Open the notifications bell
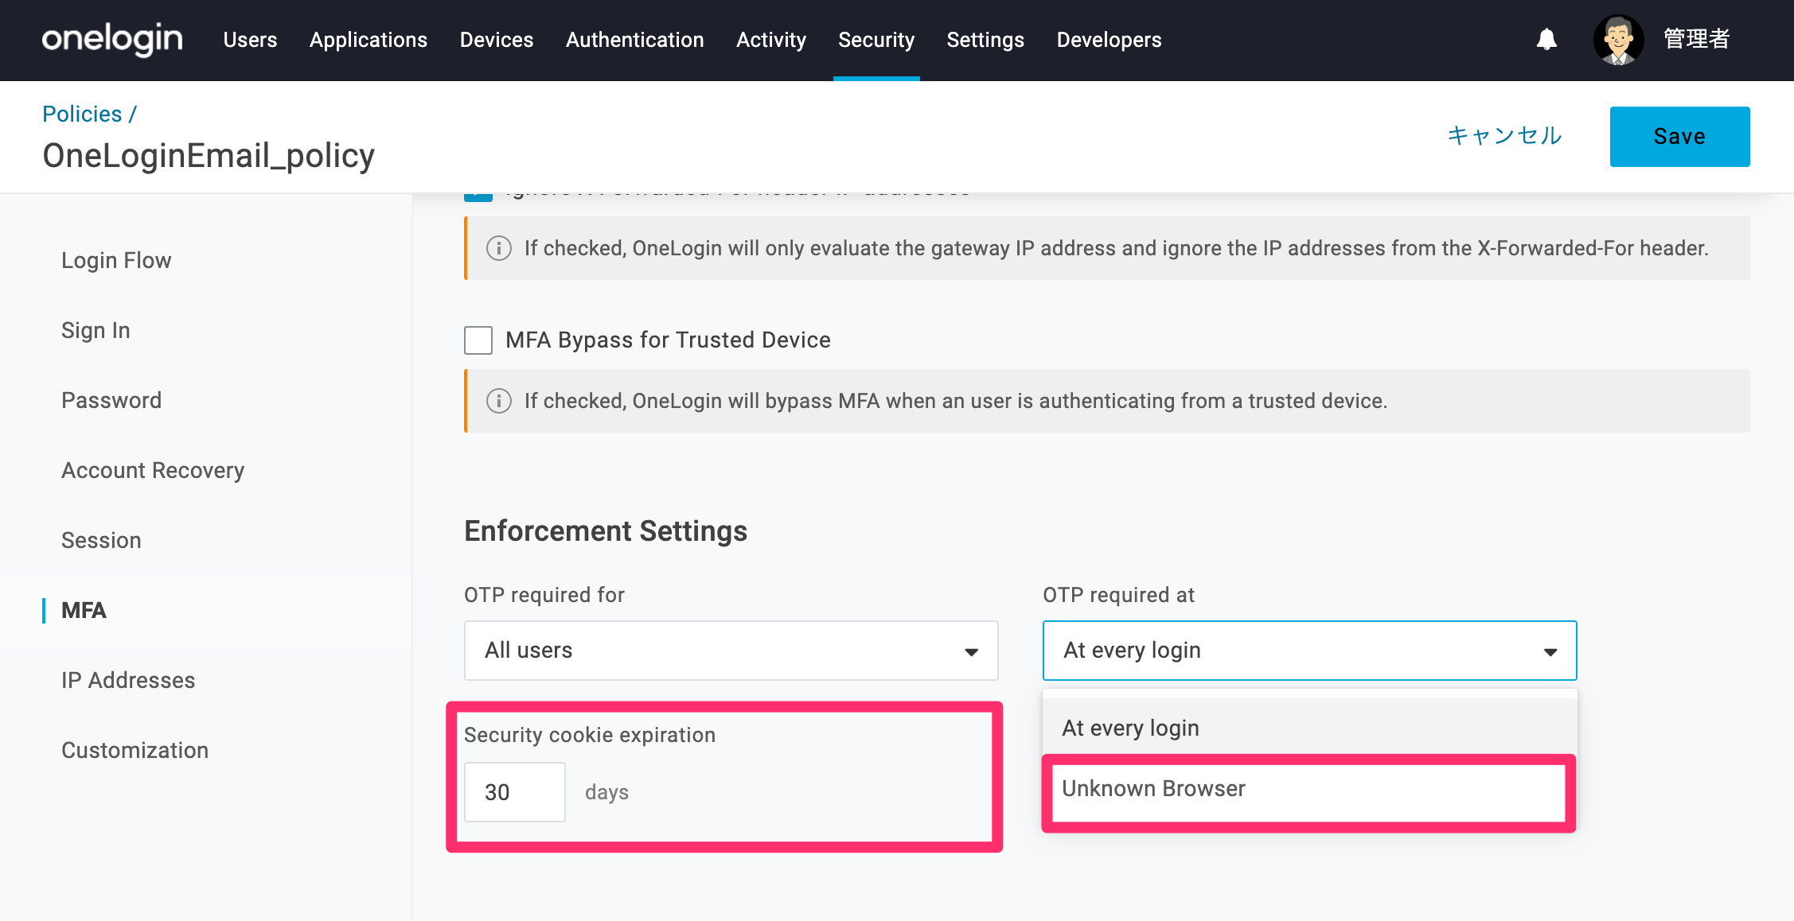This screenshot has height=921, width=1794. [x=1546, y=39]
